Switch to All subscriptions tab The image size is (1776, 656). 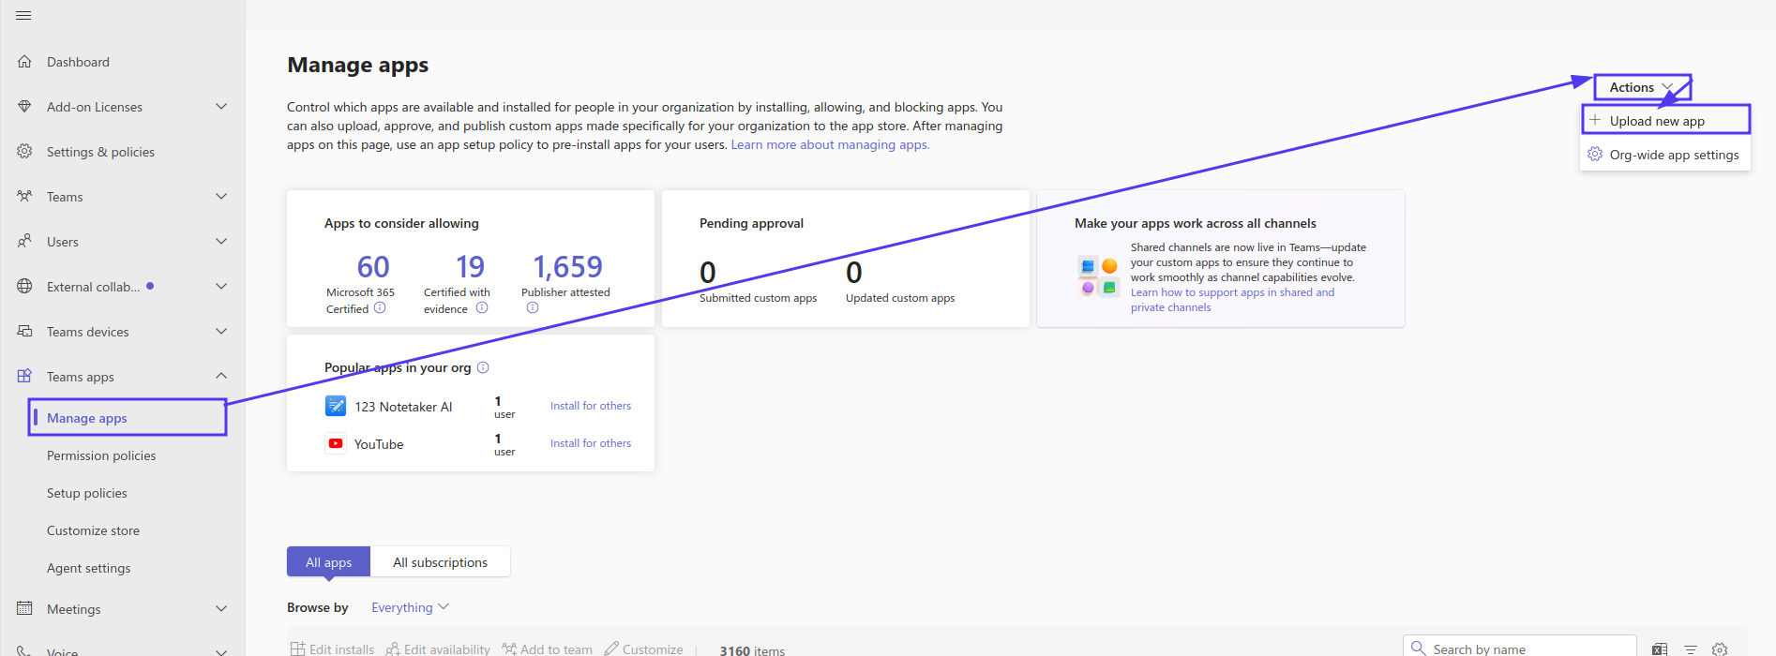440,562
